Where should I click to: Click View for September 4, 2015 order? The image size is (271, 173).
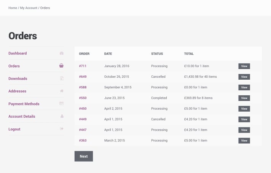click(244, 87)
